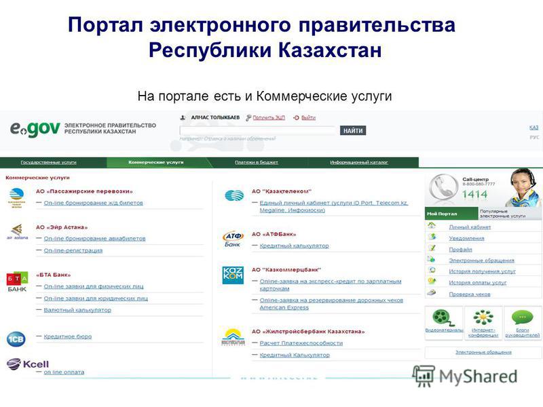Viewport: 543px width, 407px height.
Task: Click the Kcell logo
Action: 28,364
